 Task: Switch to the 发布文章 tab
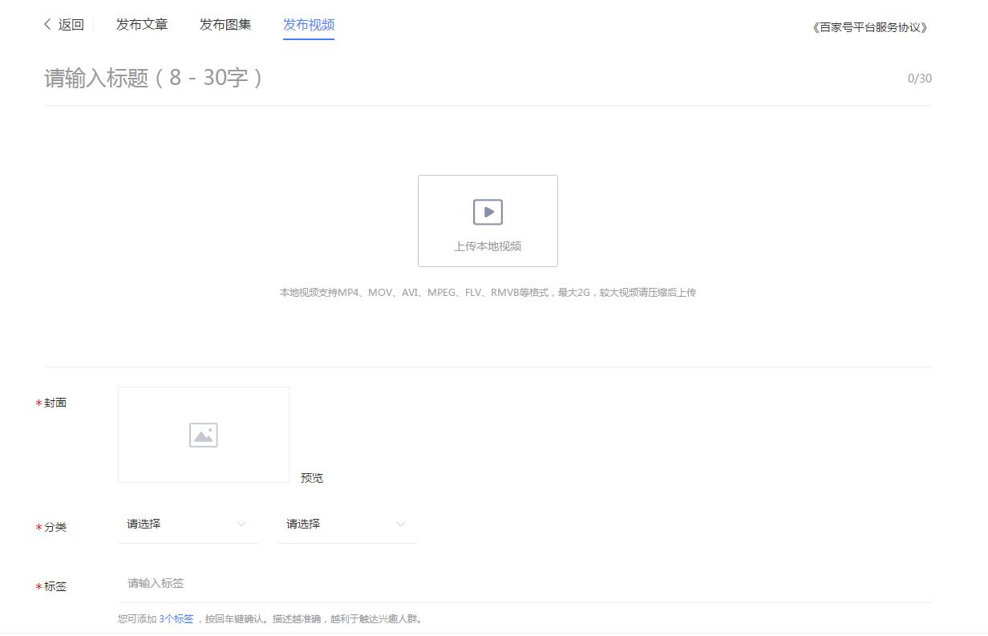(x=142, y=24)
